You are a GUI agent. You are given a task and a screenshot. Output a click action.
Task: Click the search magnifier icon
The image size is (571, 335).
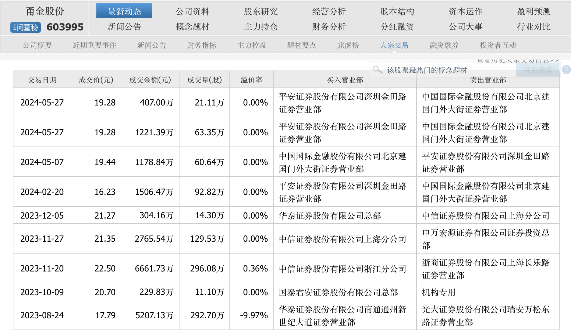coord(378,70)
